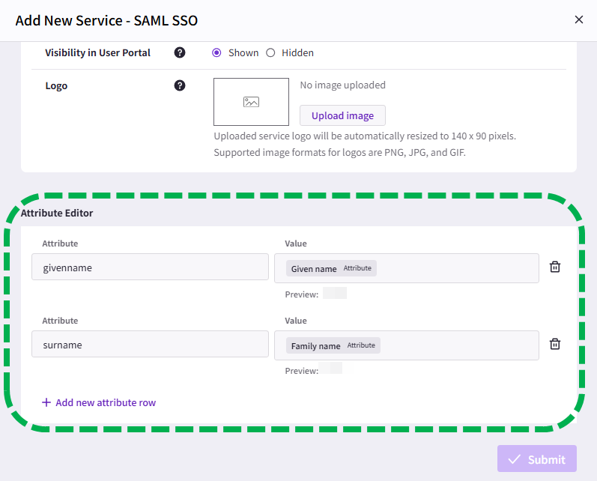
Task: Select the Shown visibility option
Action: 217,52
